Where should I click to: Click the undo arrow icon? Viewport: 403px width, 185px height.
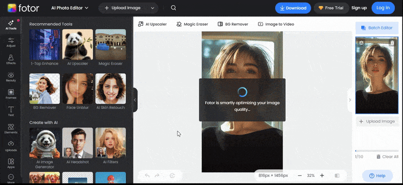(x=147, y=175)
